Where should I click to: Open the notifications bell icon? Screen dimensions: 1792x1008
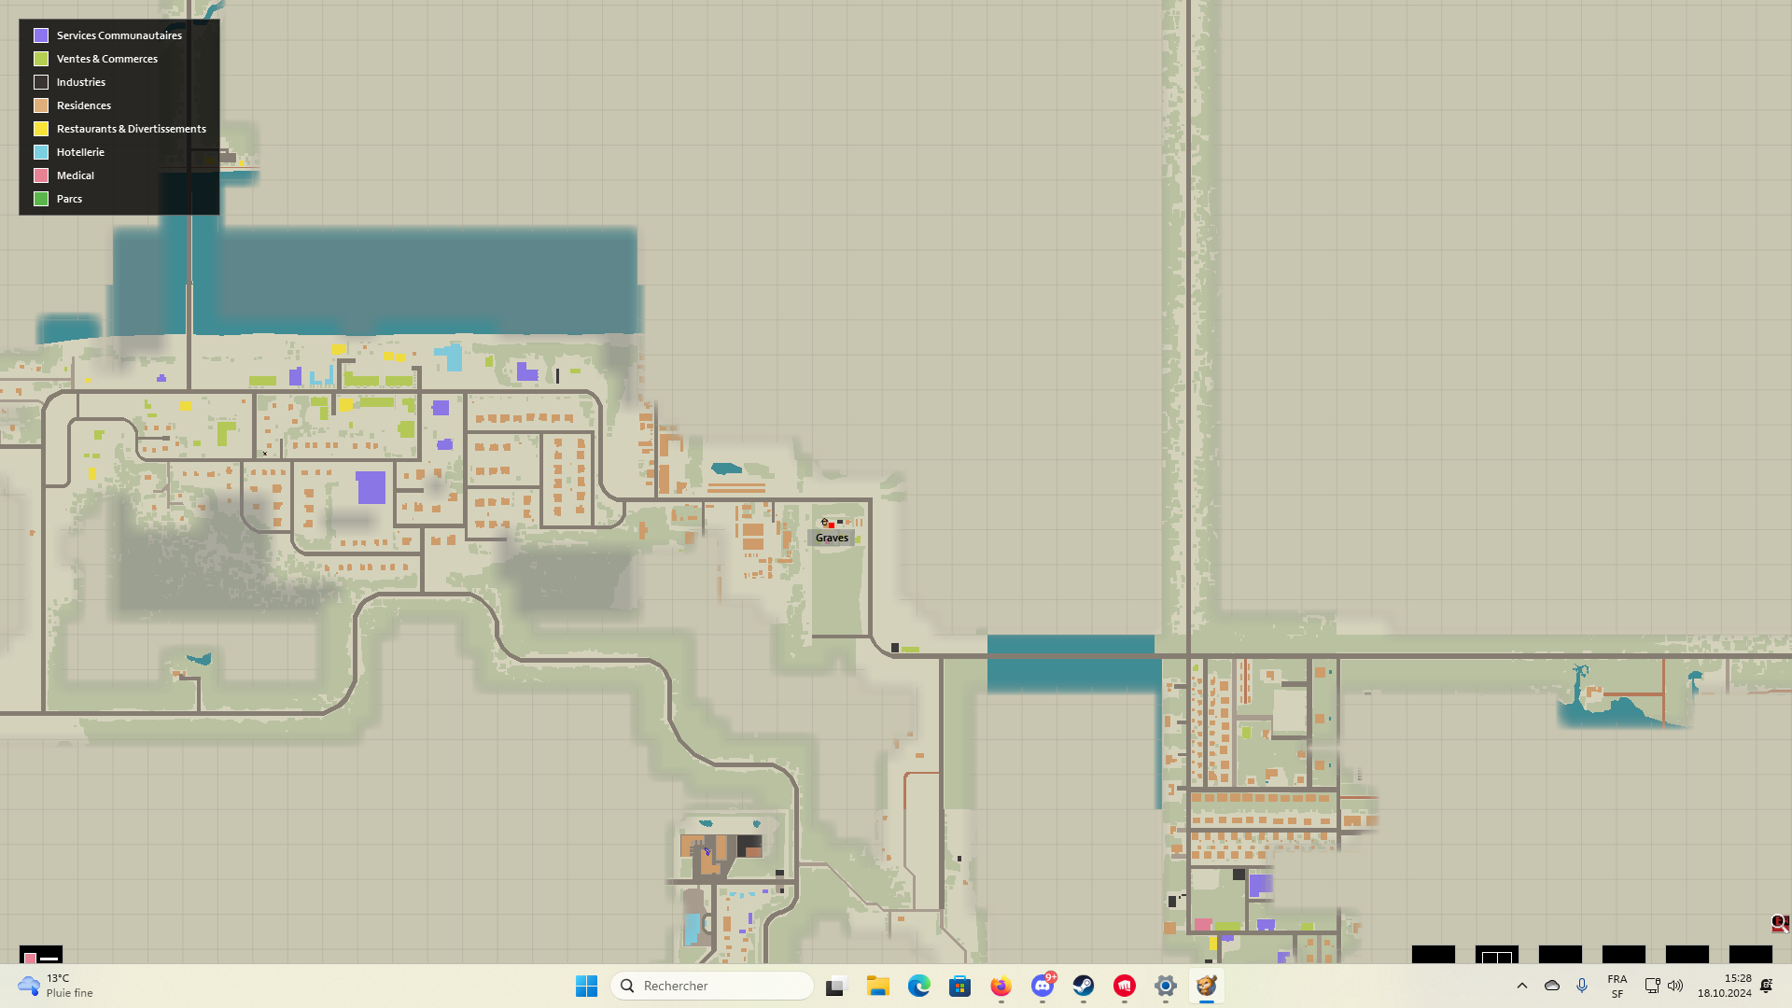click(x=1767, y=986)
